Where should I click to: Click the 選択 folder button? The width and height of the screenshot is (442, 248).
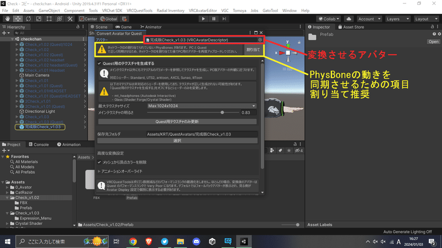pyautogui.click(x=177, y=141)
